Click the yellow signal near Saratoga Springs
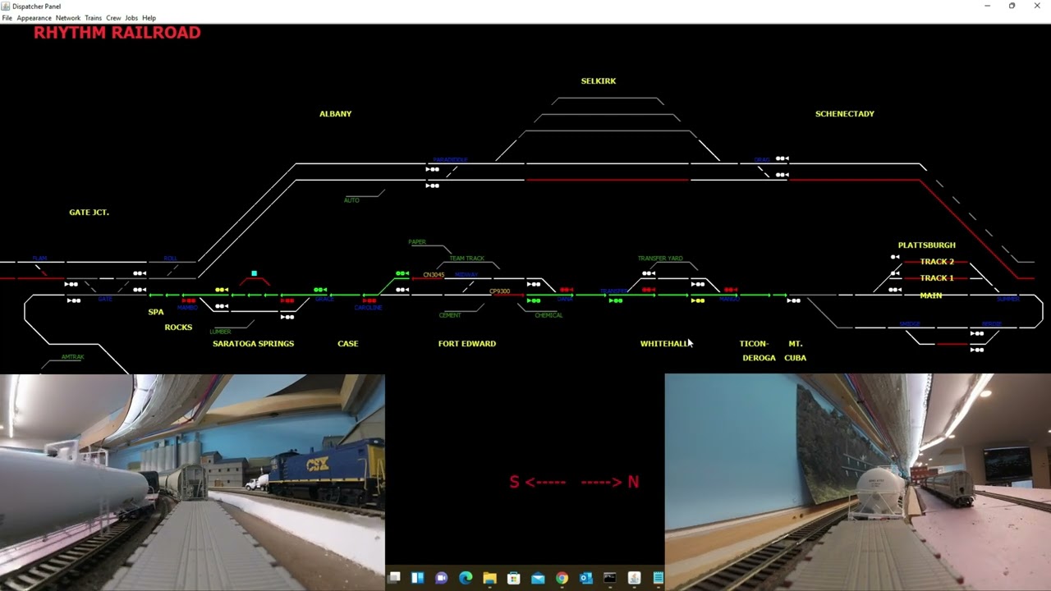 (x=222, y=290)
